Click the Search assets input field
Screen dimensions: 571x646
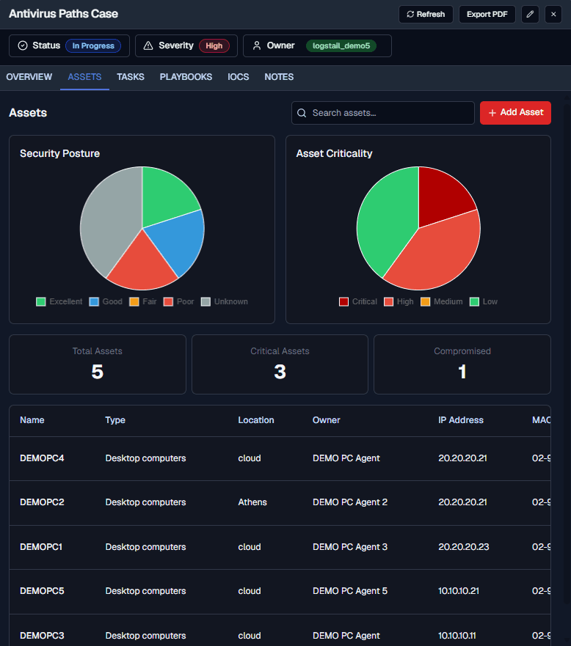[383, 113]
